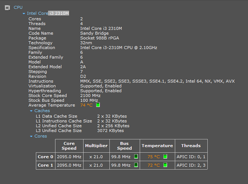
Task: Click the Stock Bus Speed 100 MHz value
Action: click(x=89, y=100)
